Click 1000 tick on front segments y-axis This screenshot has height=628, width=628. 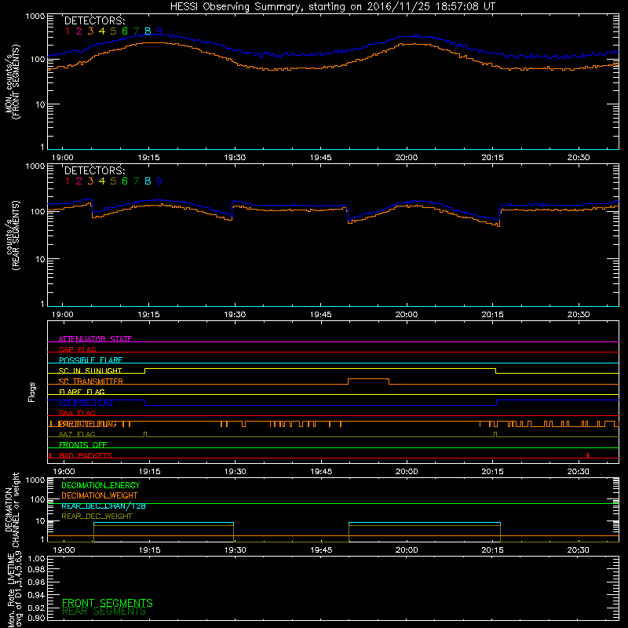35,16
